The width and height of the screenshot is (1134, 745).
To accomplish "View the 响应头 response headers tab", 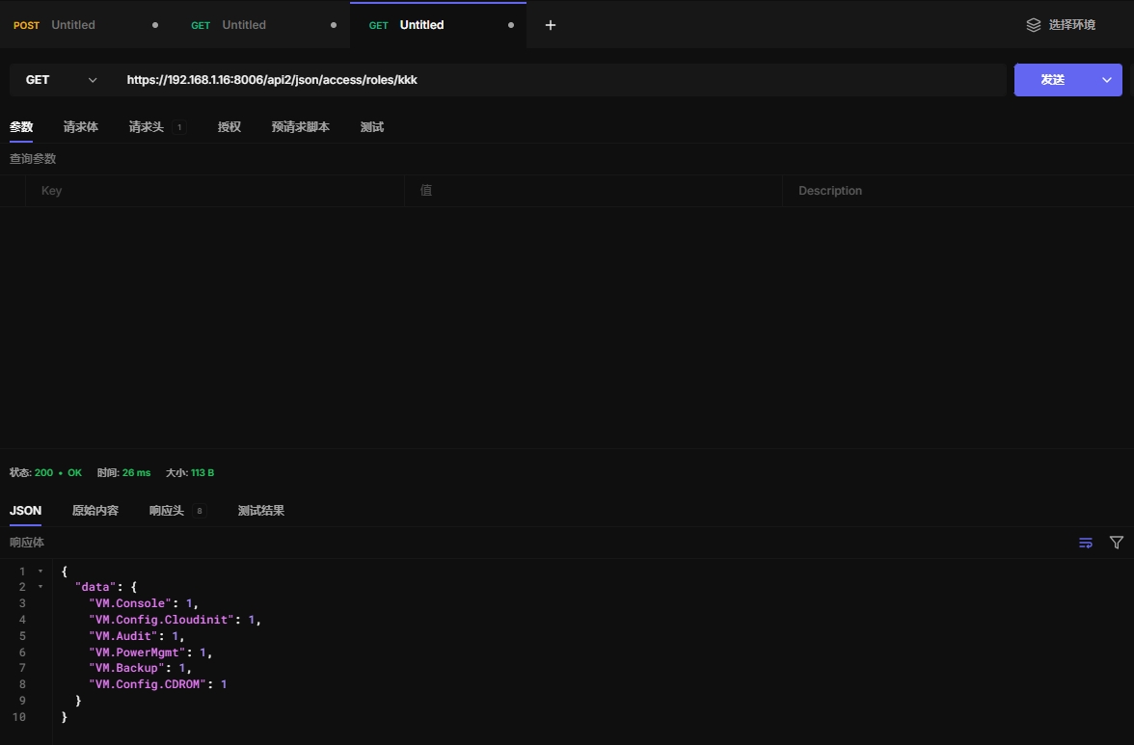I will point(167,511).
